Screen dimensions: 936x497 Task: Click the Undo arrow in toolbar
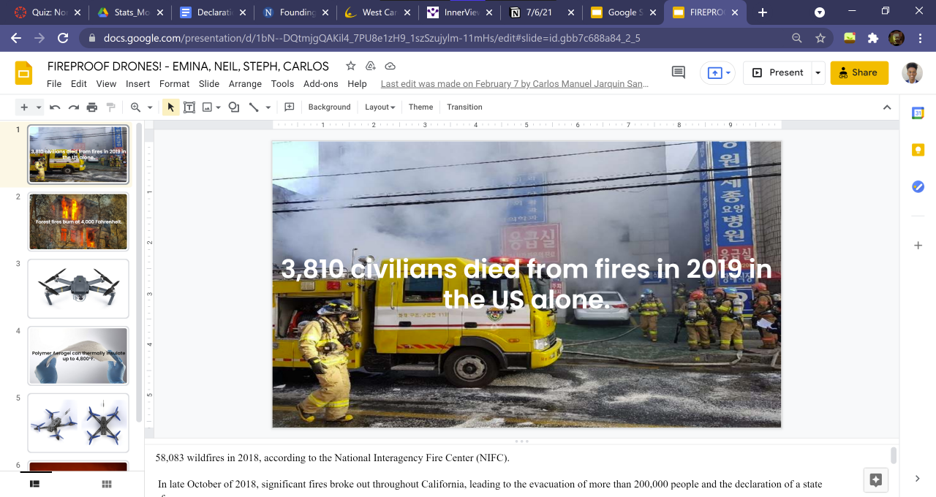55,107
